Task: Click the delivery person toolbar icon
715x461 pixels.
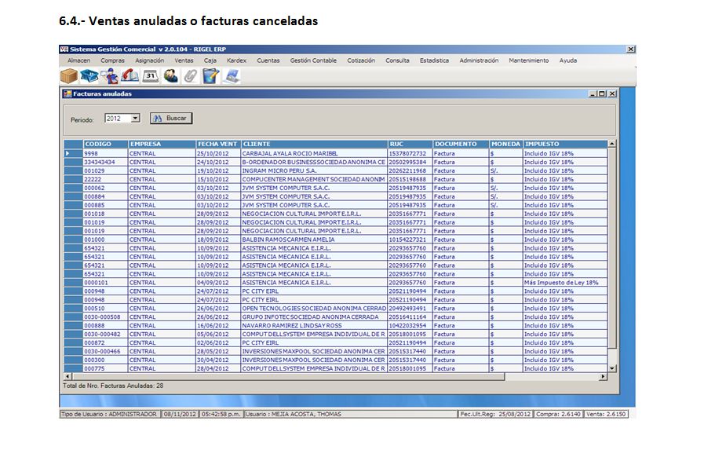Action: pos(110,76)
